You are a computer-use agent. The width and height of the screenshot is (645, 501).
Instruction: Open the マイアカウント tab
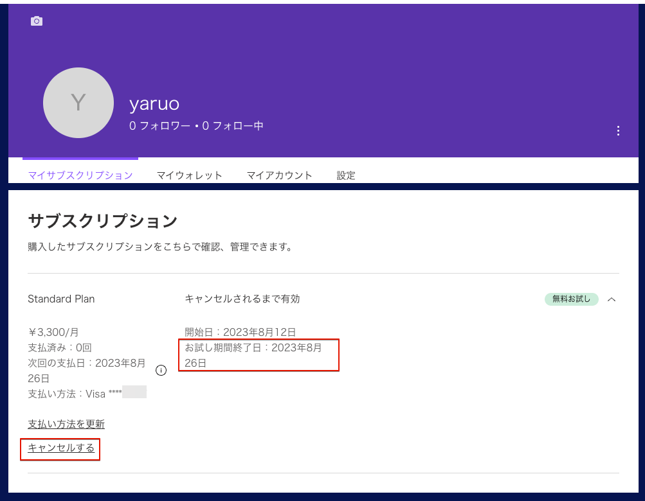pyautogui.click(x=280, y=175)
